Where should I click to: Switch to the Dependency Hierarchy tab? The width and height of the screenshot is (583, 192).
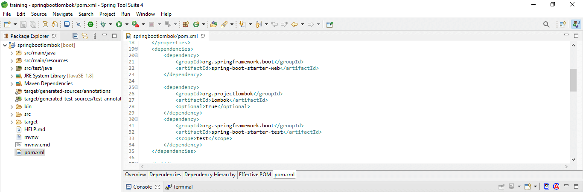[210, 175]
